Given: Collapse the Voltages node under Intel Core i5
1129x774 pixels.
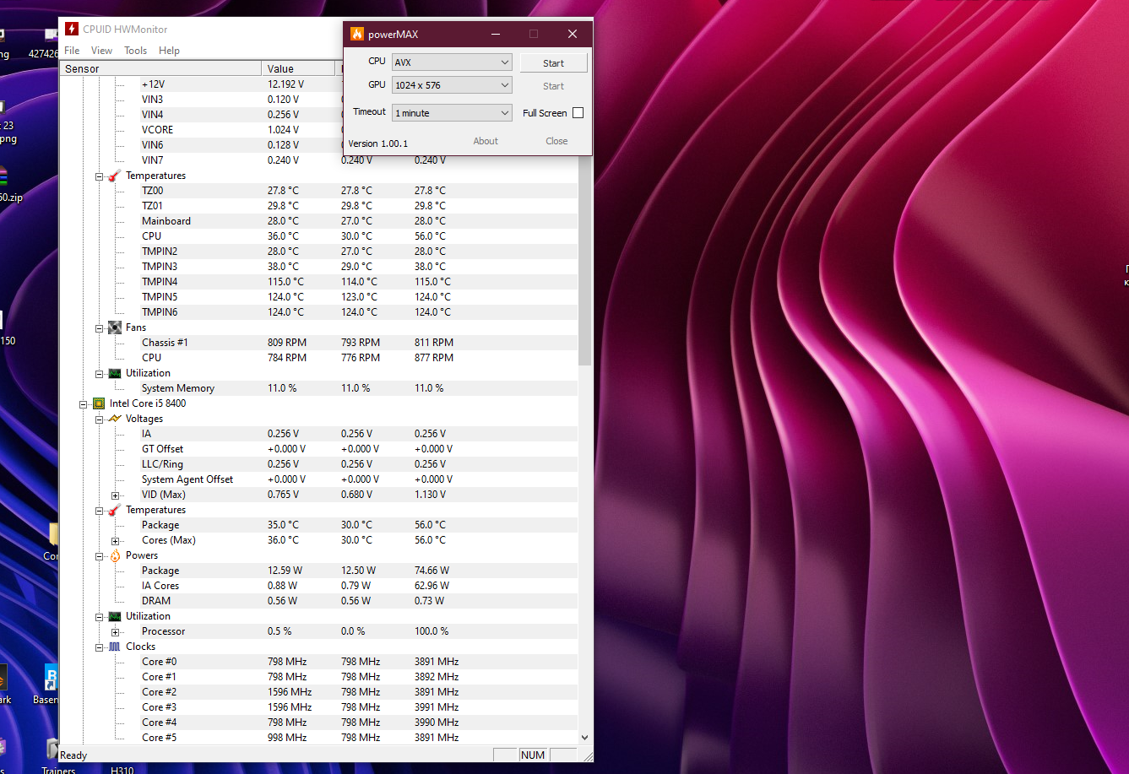Looking at the screenshot, I should click(99, 419).
